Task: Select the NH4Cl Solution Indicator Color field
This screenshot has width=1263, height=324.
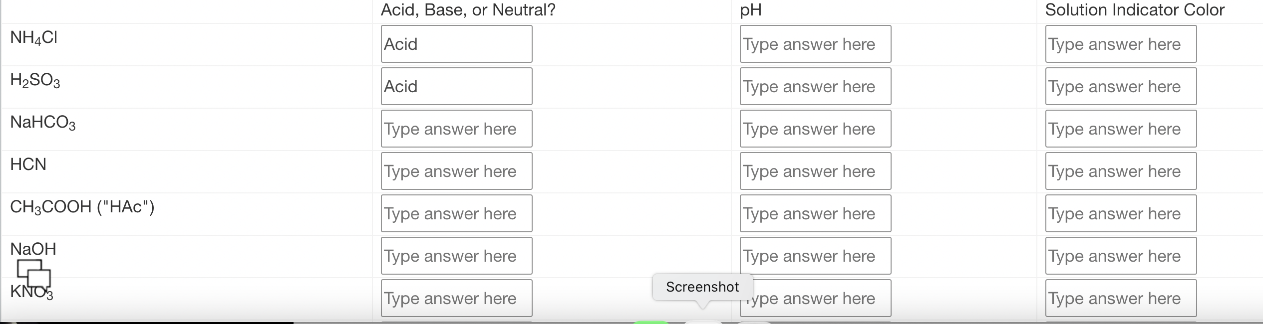Action: [1121, 44]
